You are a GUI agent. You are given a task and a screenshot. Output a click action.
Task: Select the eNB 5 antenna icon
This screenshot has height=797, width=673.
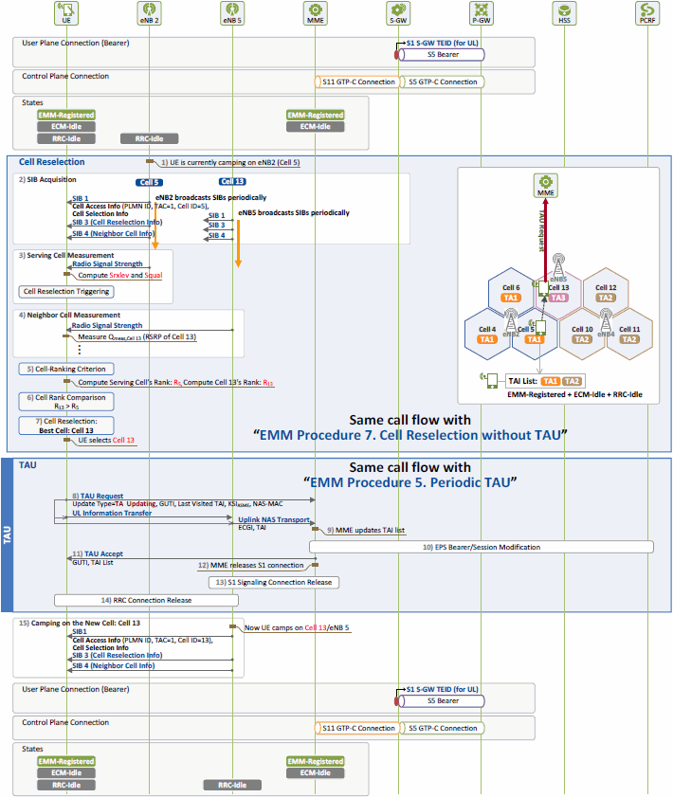(x=232, y=12)
